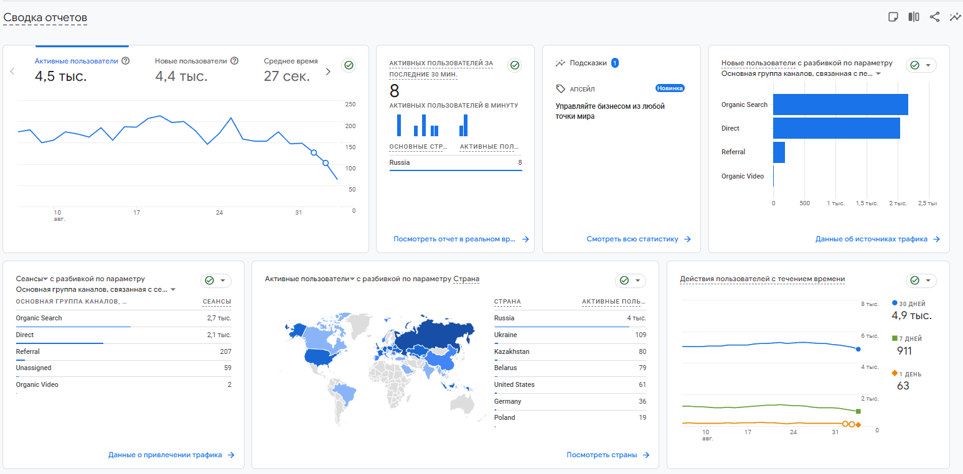
Task: Click the Direct row in the Сеансы table
Action: pyautogui.click(x=123, y=335)
